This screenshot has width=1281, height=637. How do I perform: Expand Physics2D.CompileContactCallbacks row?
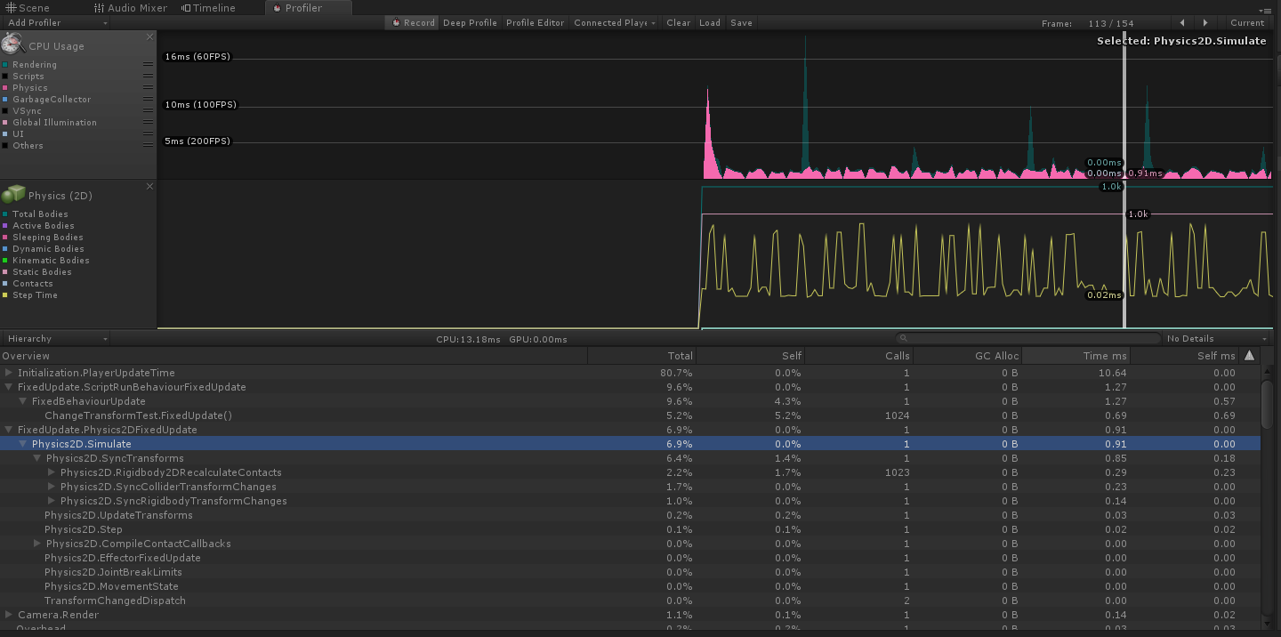[37, 544]
